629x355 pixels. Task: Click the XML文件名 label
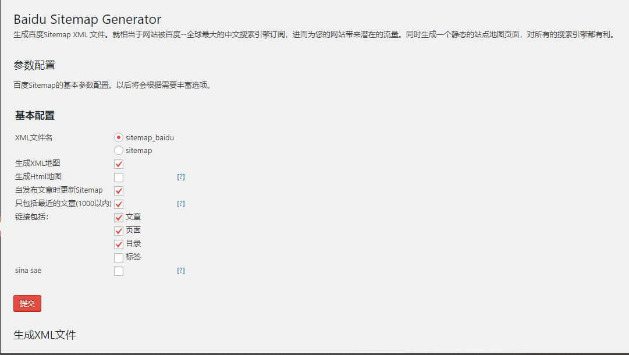(x=34, y=137)
